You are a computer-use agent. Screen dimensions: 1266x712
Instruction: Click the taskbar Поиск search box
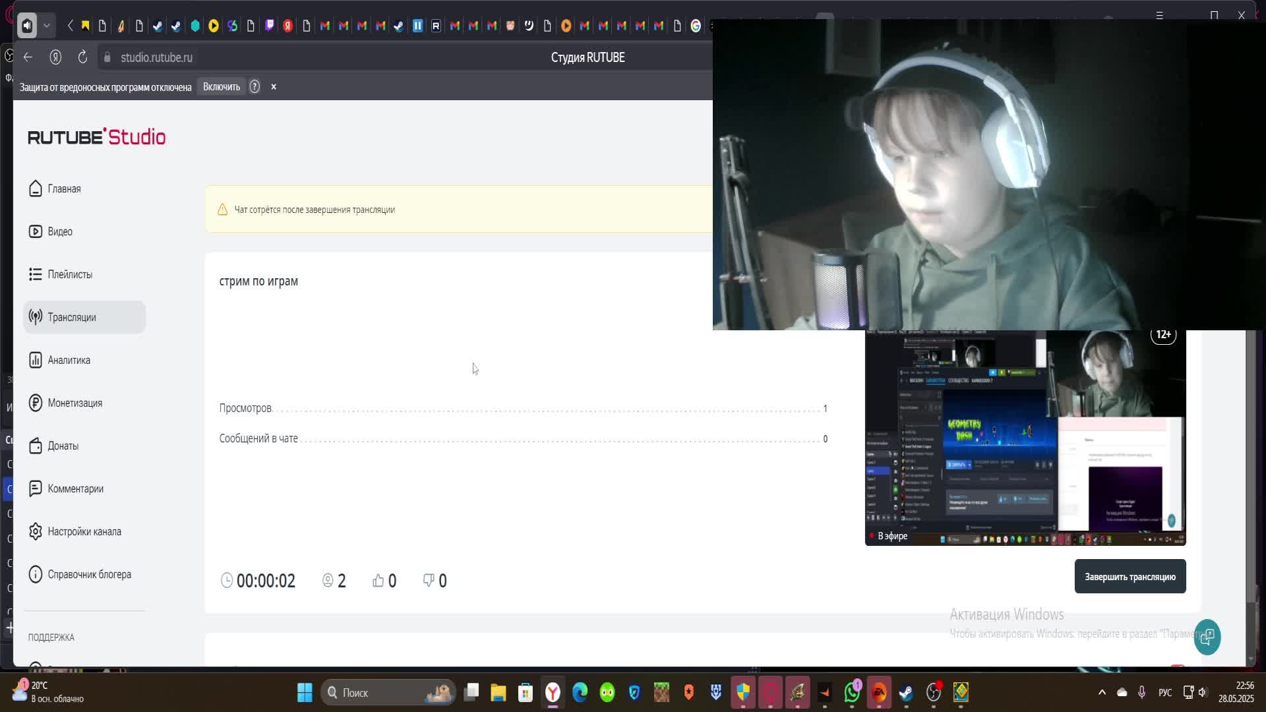388,692
